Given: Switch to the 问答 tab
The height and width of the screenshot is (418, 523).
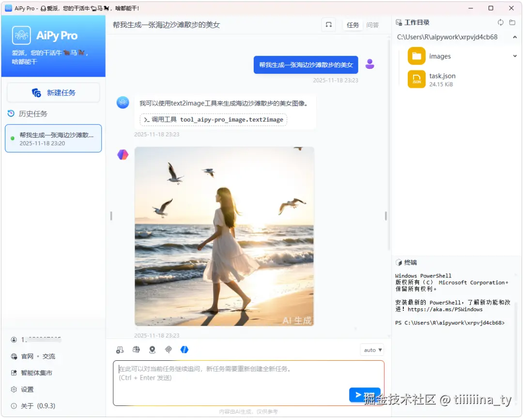Looking at the screenshot, I should click(373, 25).
